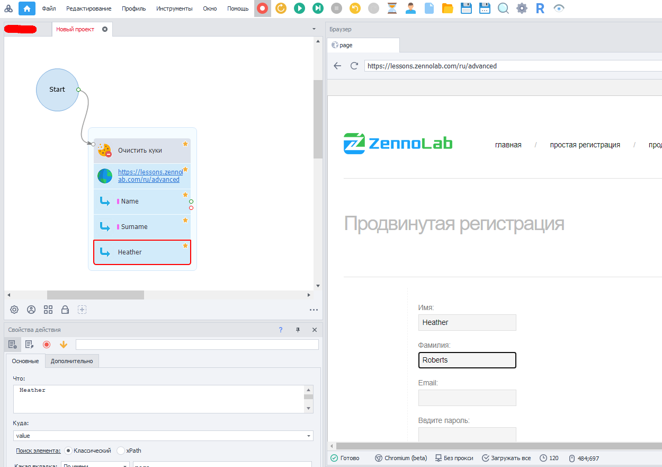Select the xPath radio button

[121, 451]
